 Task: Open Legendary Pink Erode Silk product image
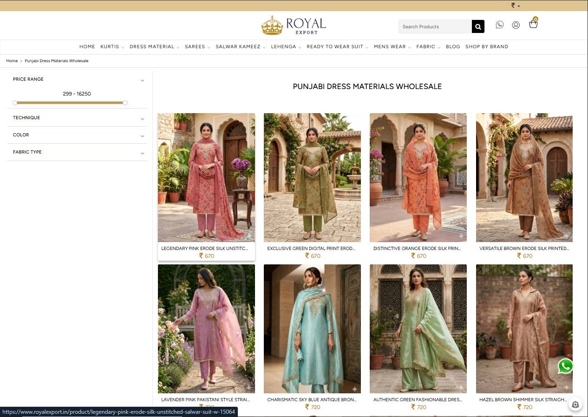(206, 178)
